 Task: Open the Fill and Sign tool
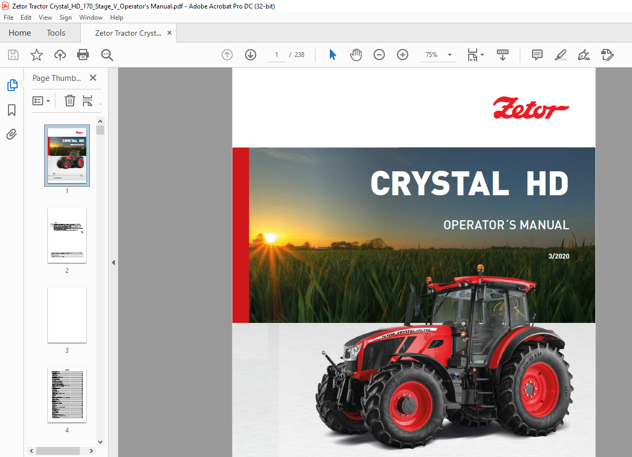click(x=584, y=55)
